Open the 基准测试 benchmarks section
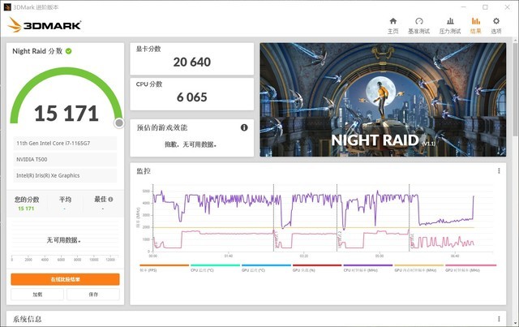The height and width of the screenshot is (327, 519). (418, 26)
